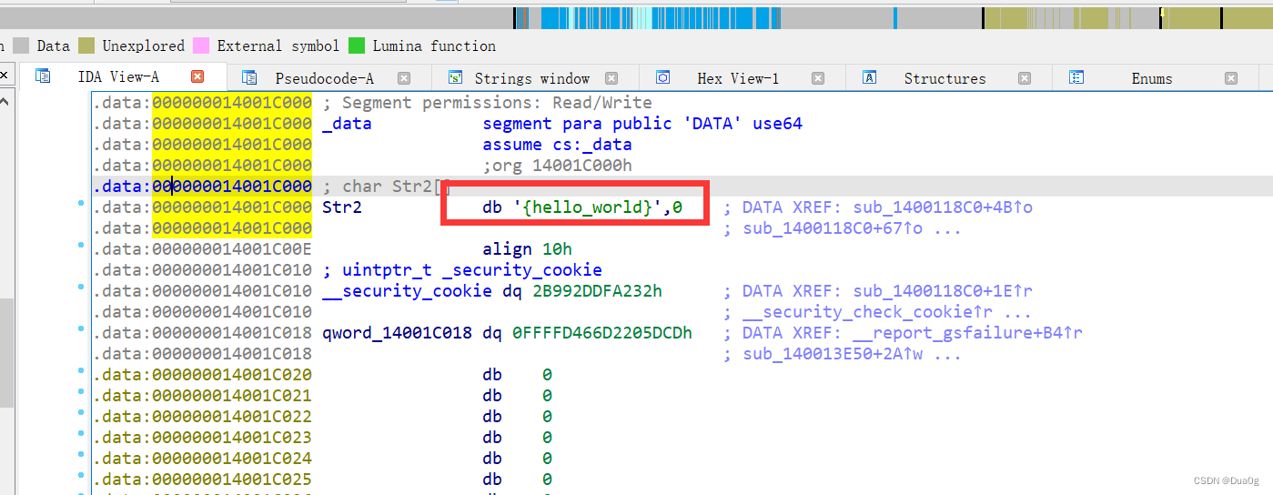This screenshot has height=495, width=1273.
Task: Click the Lumina function green legend swatch
Action: (357, 45)
